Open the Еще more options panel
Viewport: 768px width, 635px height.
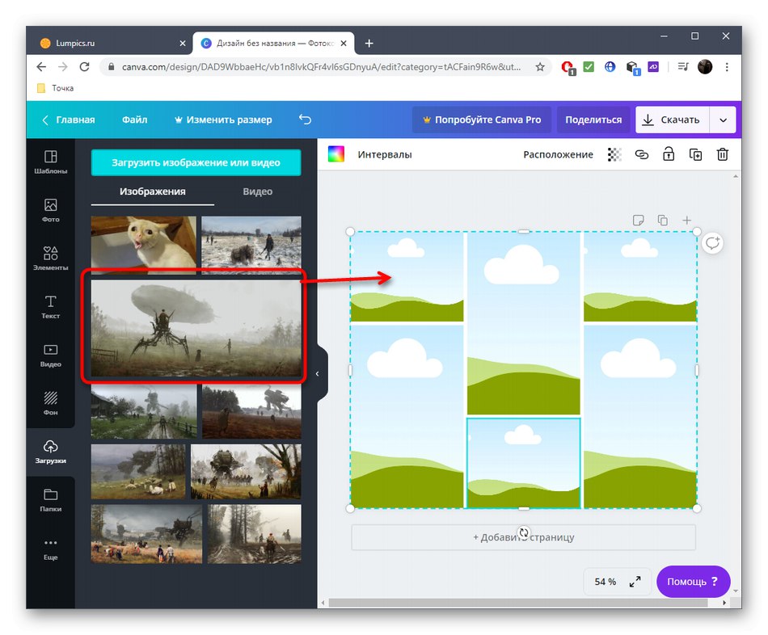(50, 549)
